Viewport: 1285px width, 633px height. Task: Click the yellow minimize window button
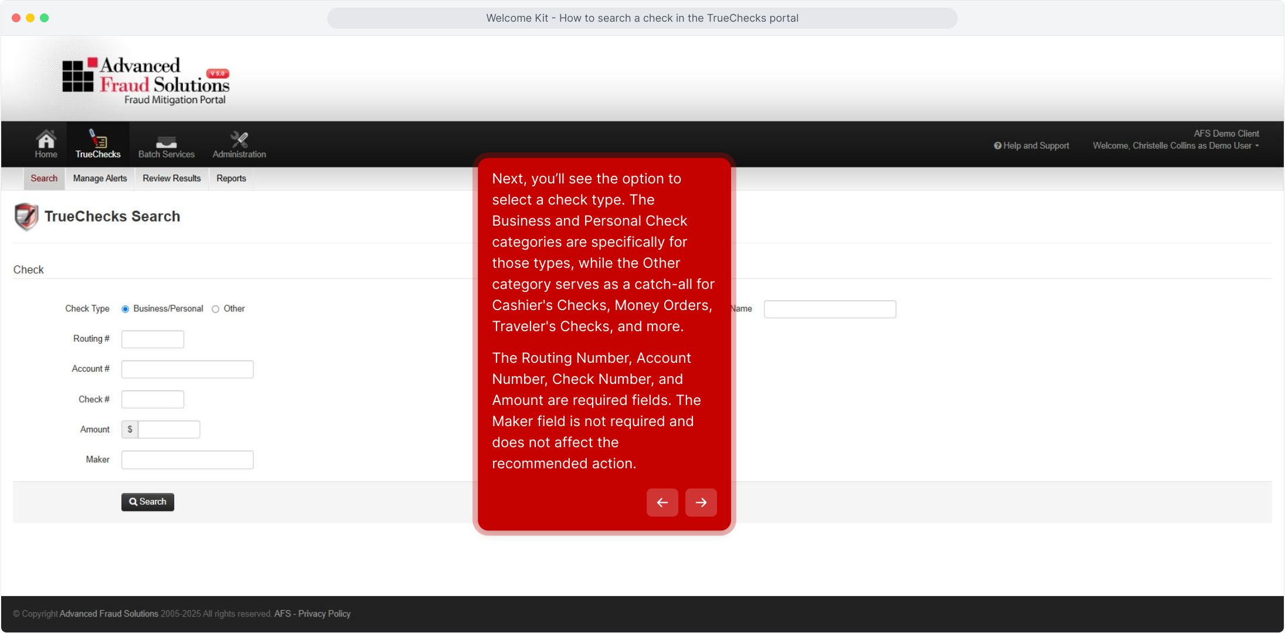point(30,18)
